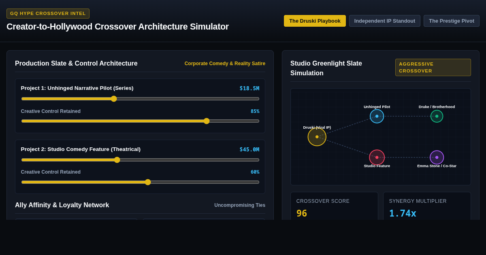
Task: Click the 85% creative control value
Action: [x=255, y=111]
